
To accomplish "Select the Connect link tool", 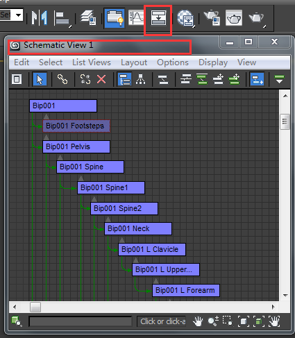I will click(62, 79).
